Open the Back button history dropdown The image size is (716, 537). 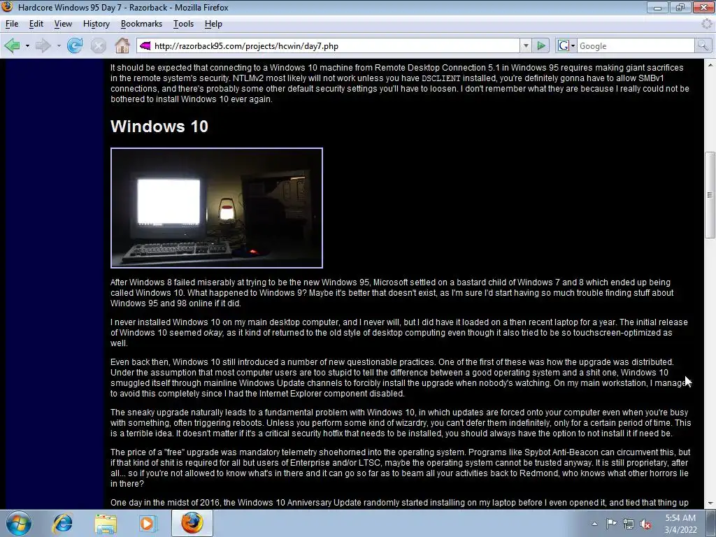tap(27, 45)
